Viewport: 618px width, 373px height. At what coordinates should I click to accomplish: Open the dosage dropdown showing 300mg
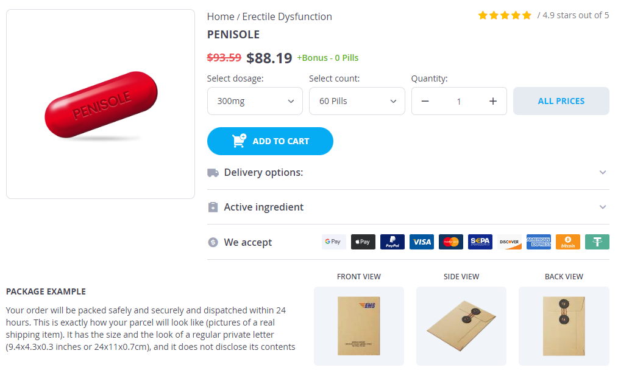click(255, 101)
